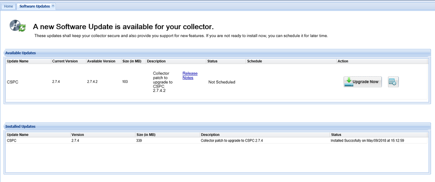435x182 pixels.
Task: Click the current version '2.7.4' cell in Available Updates
Action: pos(57,82)
